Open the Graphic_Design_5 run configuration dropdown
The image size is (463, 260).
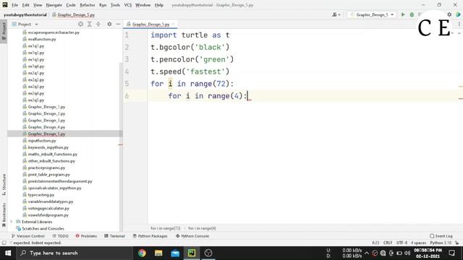click(372, 14)
